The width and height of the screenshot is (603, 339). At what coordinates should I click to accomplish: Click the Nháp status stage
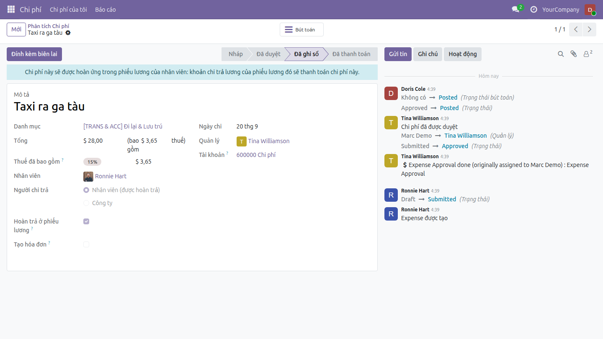coord(235,54)
